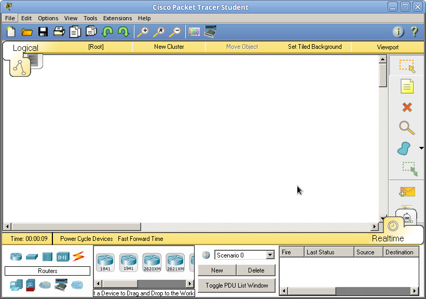This screenshot has width=426, height=299.
Task: Click Toggle PDU List Window button
Action: [237, 285]
